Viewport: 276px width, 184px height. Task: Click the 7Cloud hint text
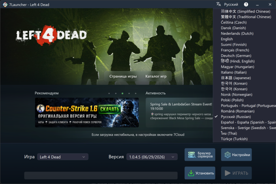pyautogui.click(x=138, y=135)
